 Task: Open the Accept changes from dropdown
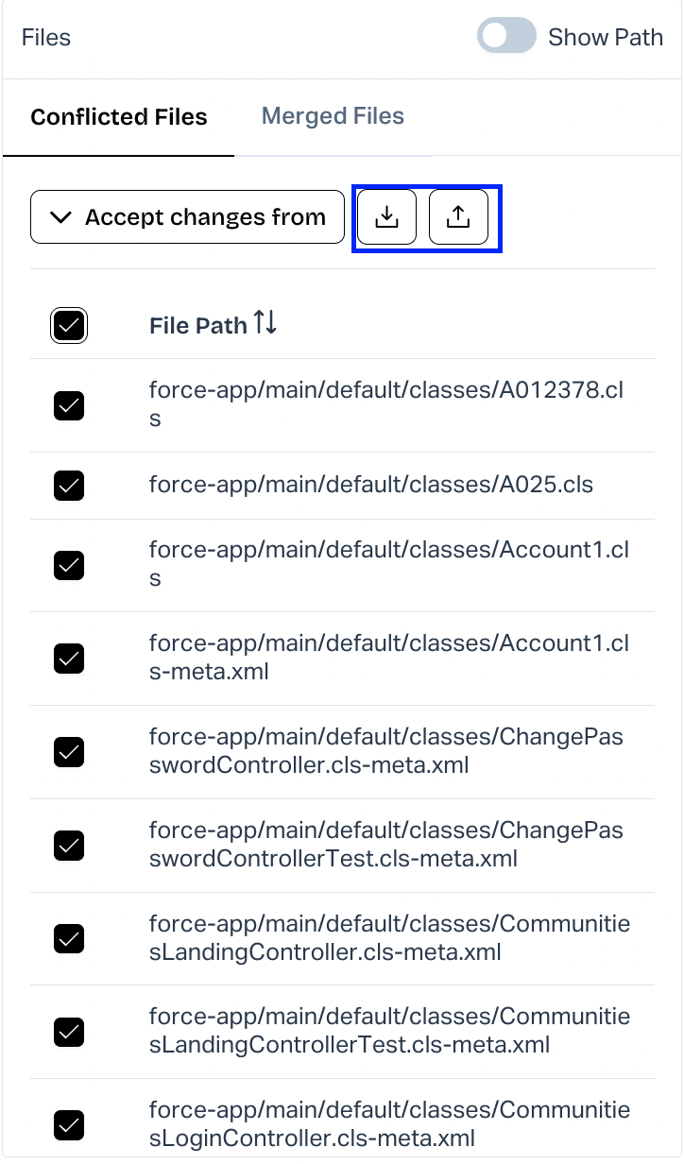(x=187, y=217)
